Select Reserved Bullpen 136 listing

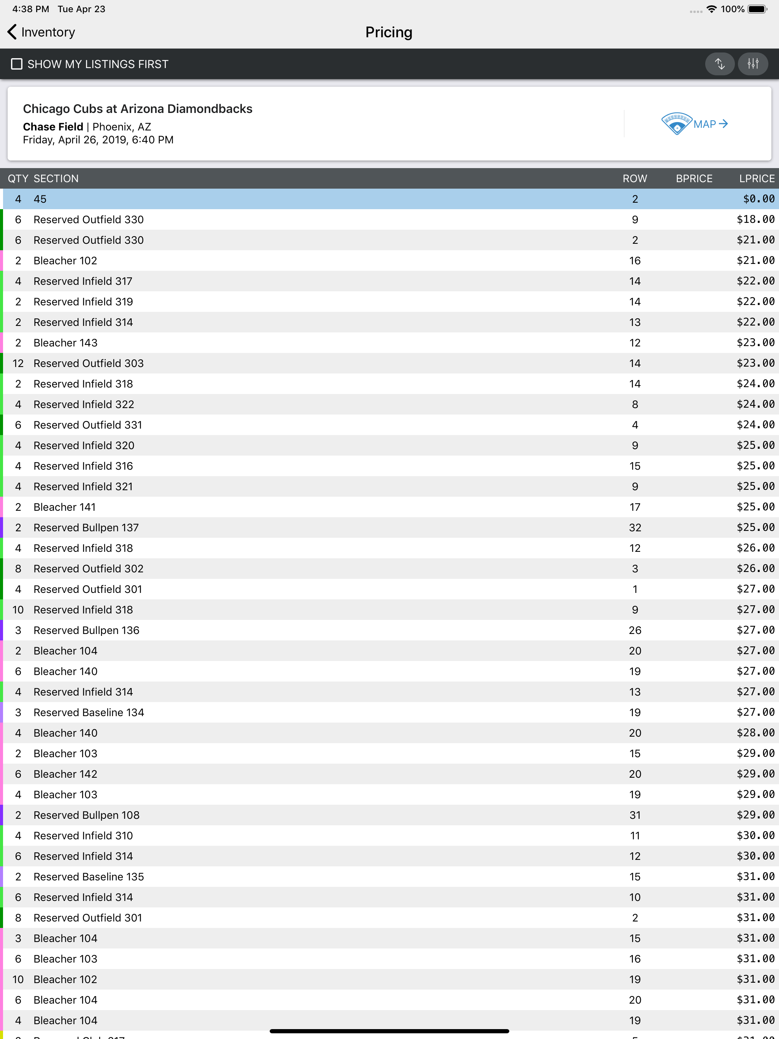coord(389,630)
